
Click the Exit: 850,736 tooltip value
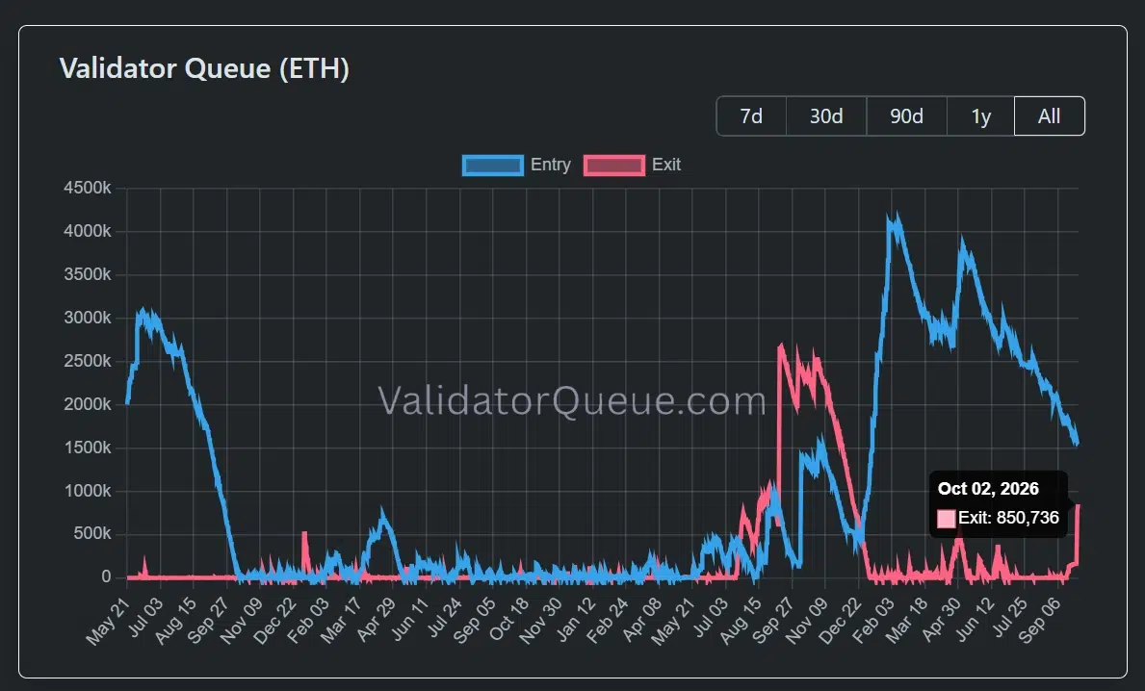pyautogui.click(x=1008, y=518)
